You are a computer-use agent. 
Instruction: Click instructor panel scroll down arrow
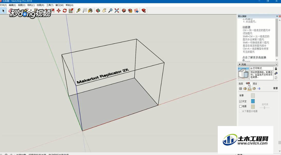point(277,60)
